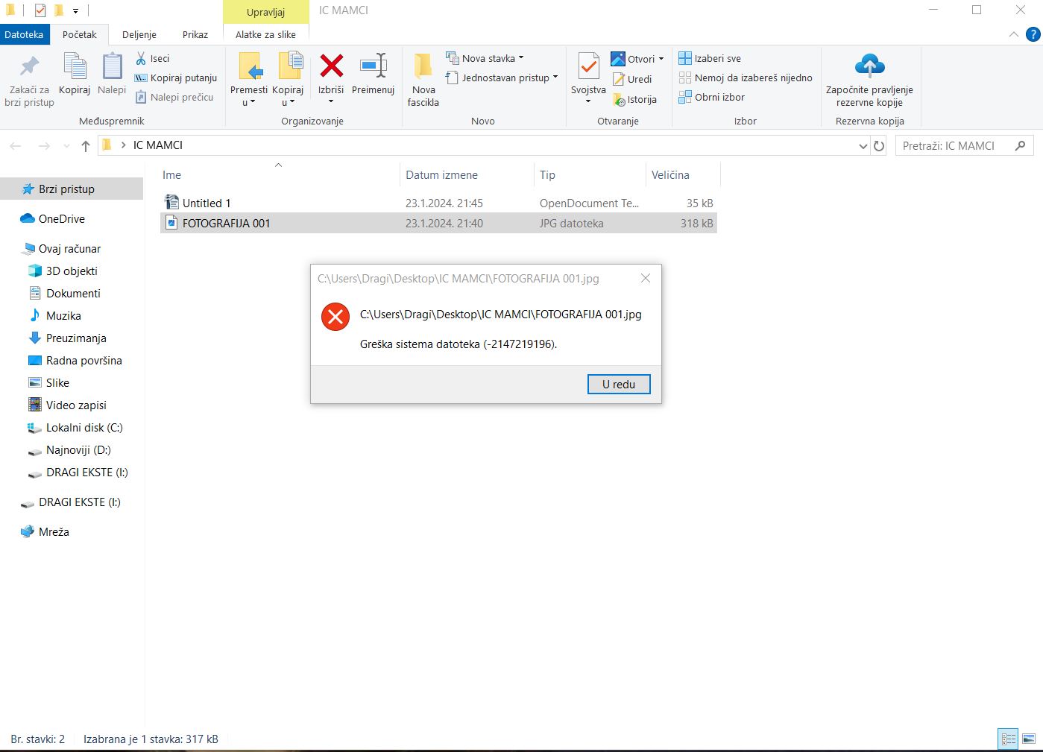Viewport: 1043px width, 752px height.
Task: Switch to large icons view in status bar
Action: 1029,739
